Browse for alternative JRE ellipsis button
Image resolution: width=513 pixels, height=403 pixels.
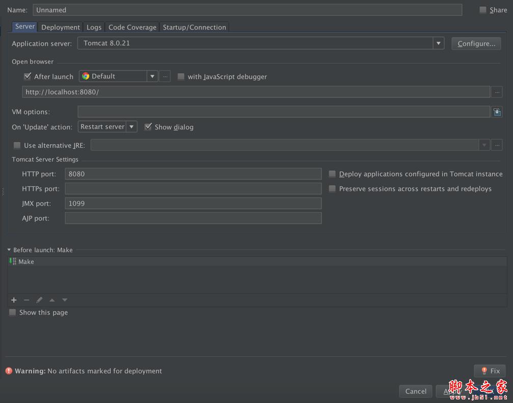[x=497, y=145]
